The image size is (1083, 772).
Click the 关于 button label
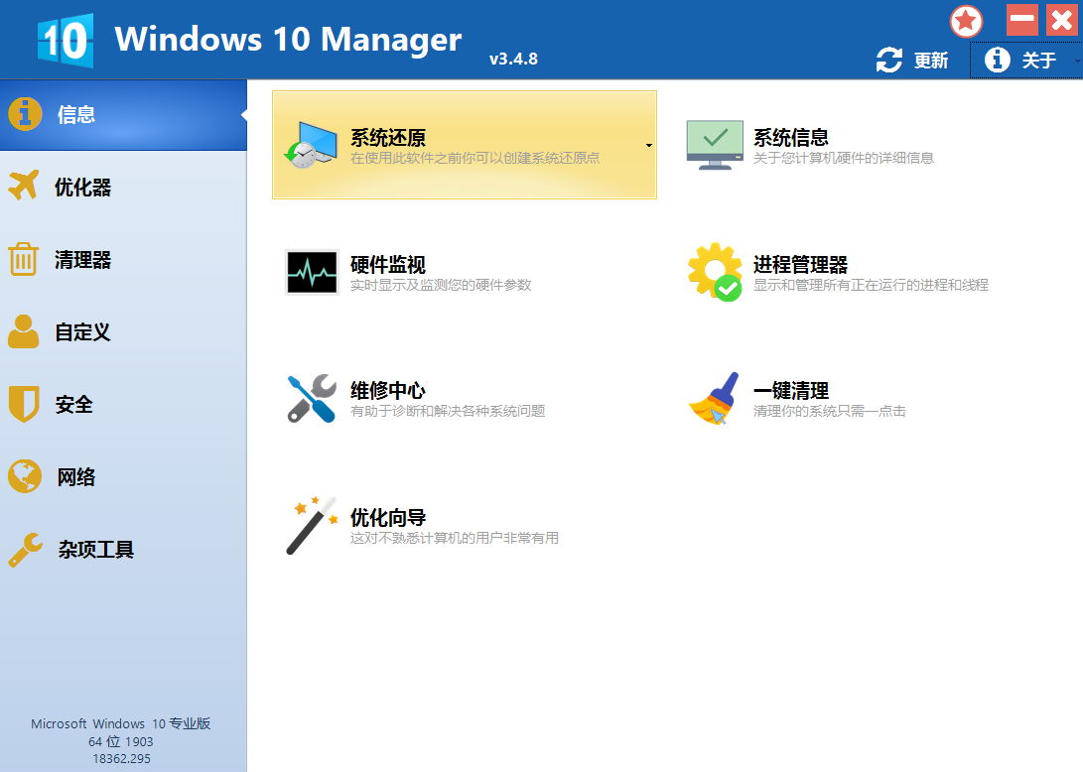pos(1038,61)
